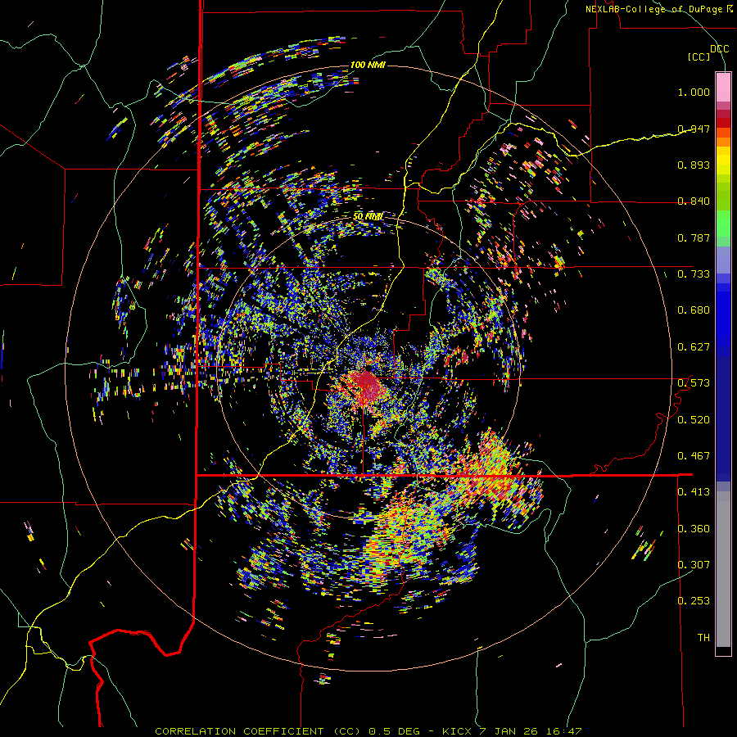Pick the orange segment of the color bar
The width and height of the screenshot is (737, 737).
coord(723,142)
